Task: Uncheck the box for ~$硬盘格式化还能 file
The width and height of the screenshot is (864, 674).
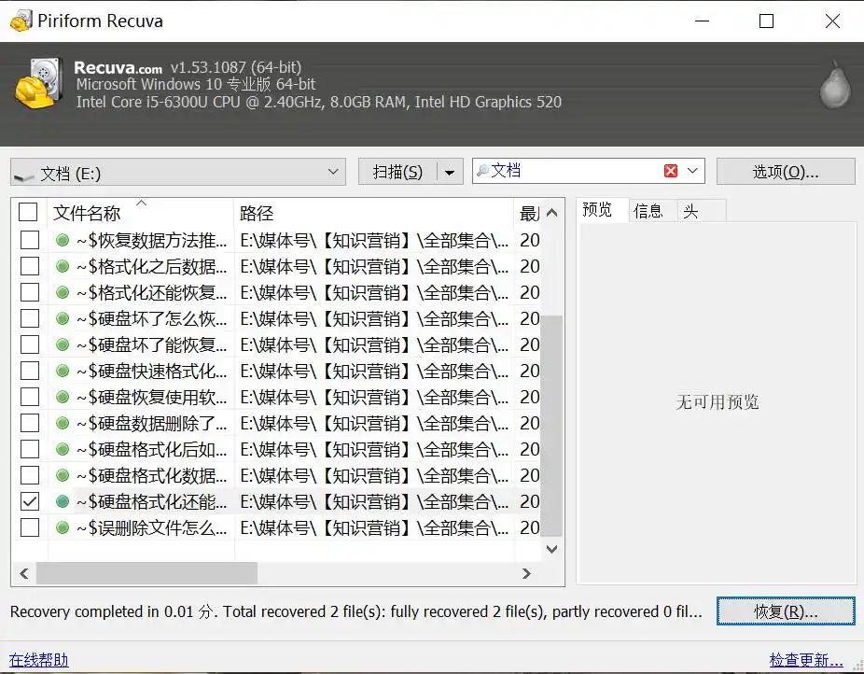Action: 30,501
